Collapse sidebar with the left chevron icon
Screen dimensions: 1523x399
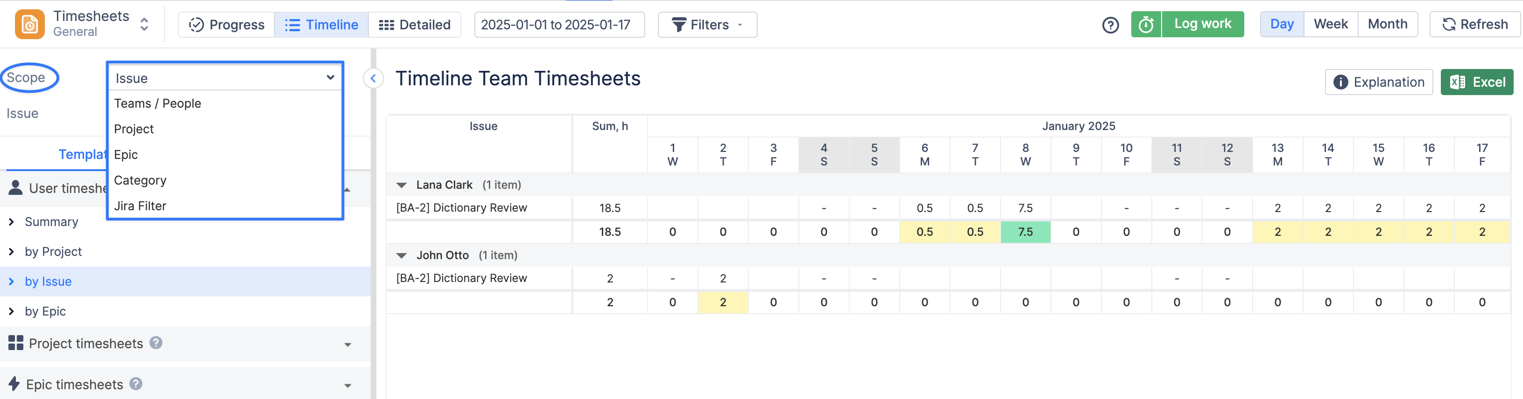pyautogui.click(x=373, y=78)
